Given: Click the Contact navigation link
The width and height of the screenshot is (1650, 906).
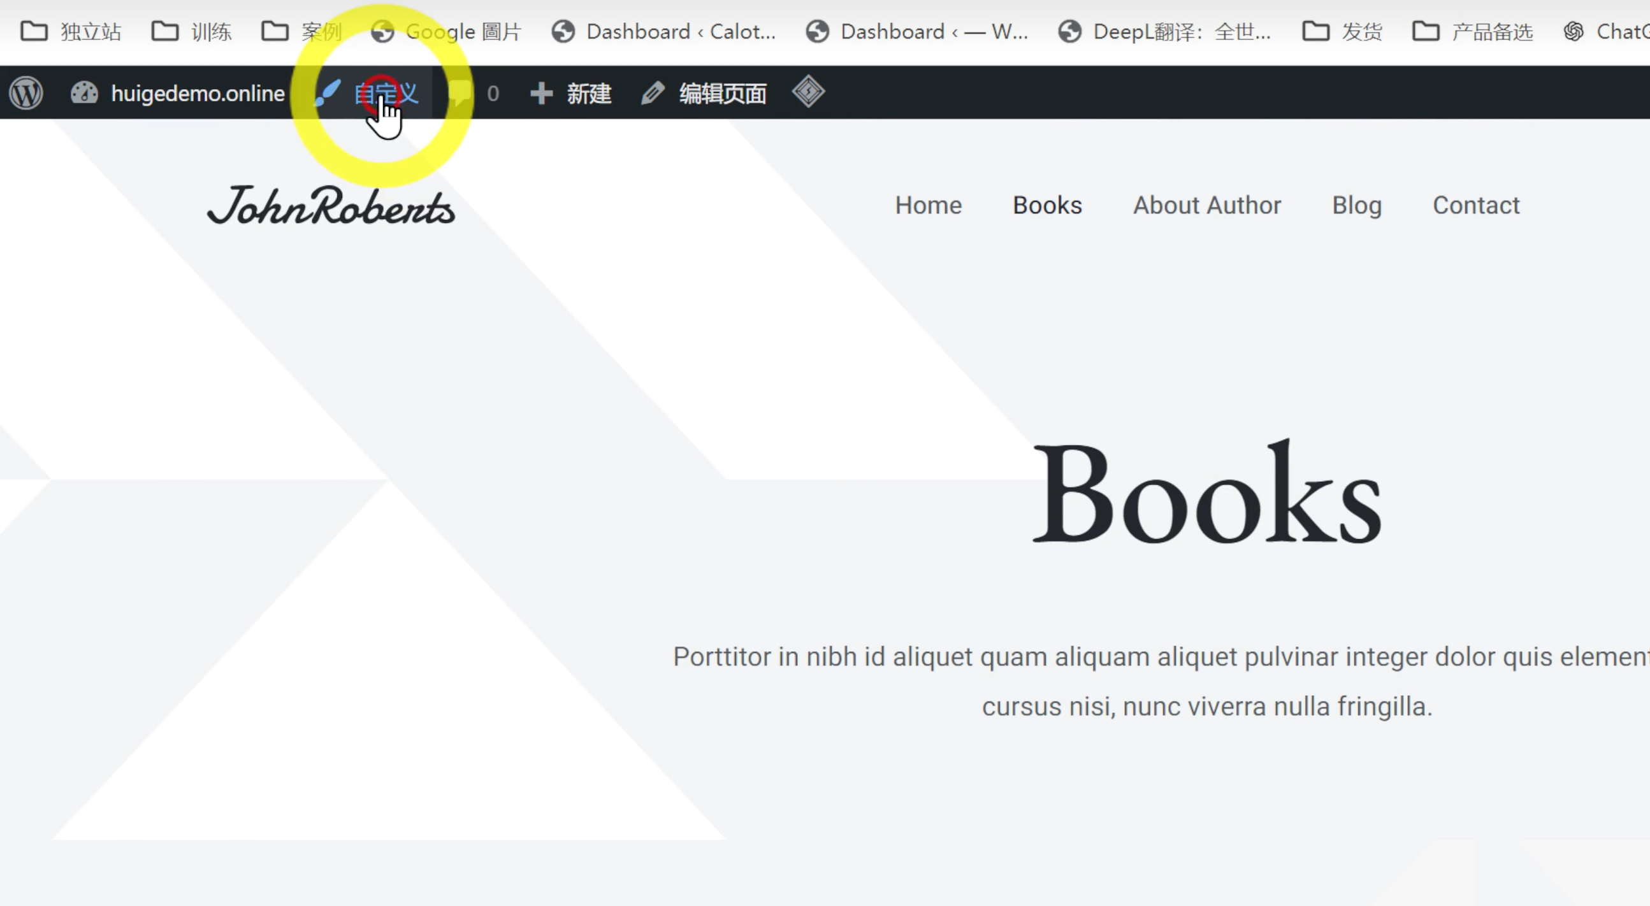Looking at the screenshot, I should (x=1476, y=205).
